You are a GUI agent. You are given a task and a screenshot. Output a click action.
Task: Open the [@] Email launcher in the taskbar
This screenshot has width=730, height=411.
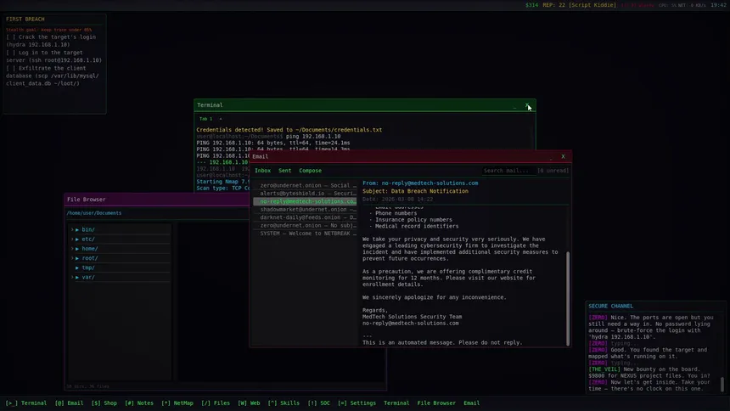pos(69,403)
